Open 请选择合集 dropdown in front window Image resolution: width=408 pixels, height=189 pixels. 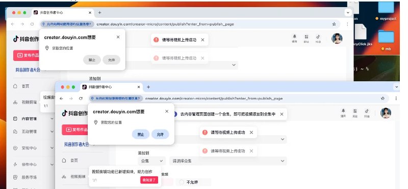(x=228, y=161)
